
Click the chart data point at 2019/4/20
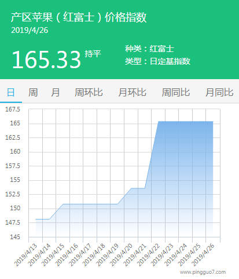pos(131,188)
